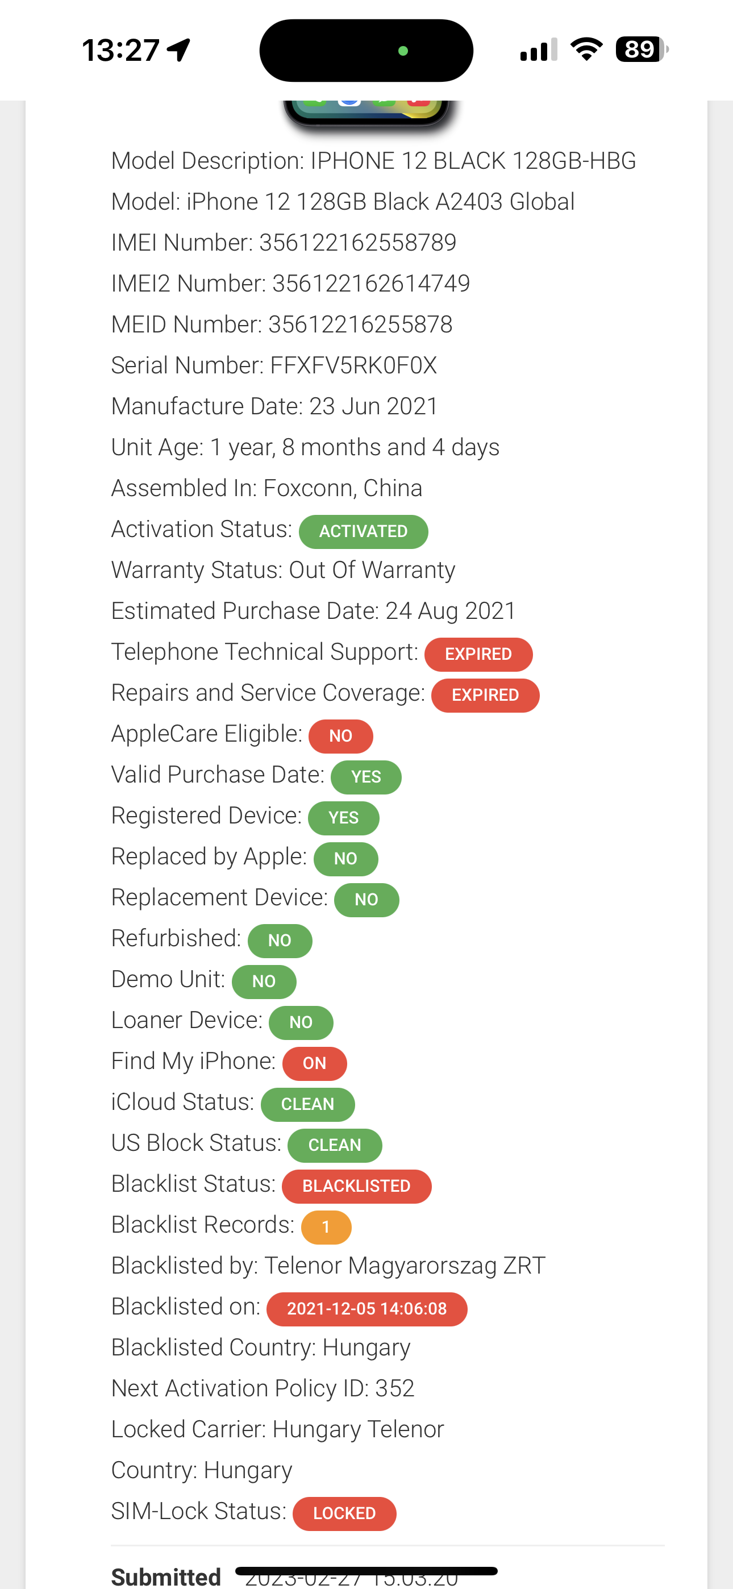Screen dimensions: 733x1589
Task: Tap the red BLACKLISTED status badge
Action: click(x=356, y=1185)
